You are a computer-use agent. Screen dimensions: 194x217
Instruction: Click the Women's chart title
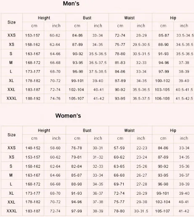[x=68, y=116]
